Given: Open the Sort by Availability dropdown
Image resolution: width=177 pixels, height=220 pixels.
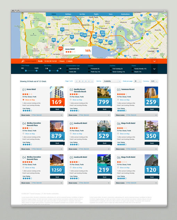Looking at the screenshot, I should 112,81.
